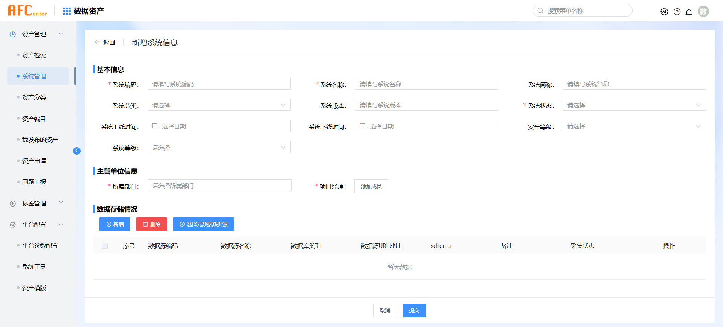Click the AI assistant icon in header
The width and height of the screenshot is (723, 327).
pyautogui.click(x=664, y=12)
